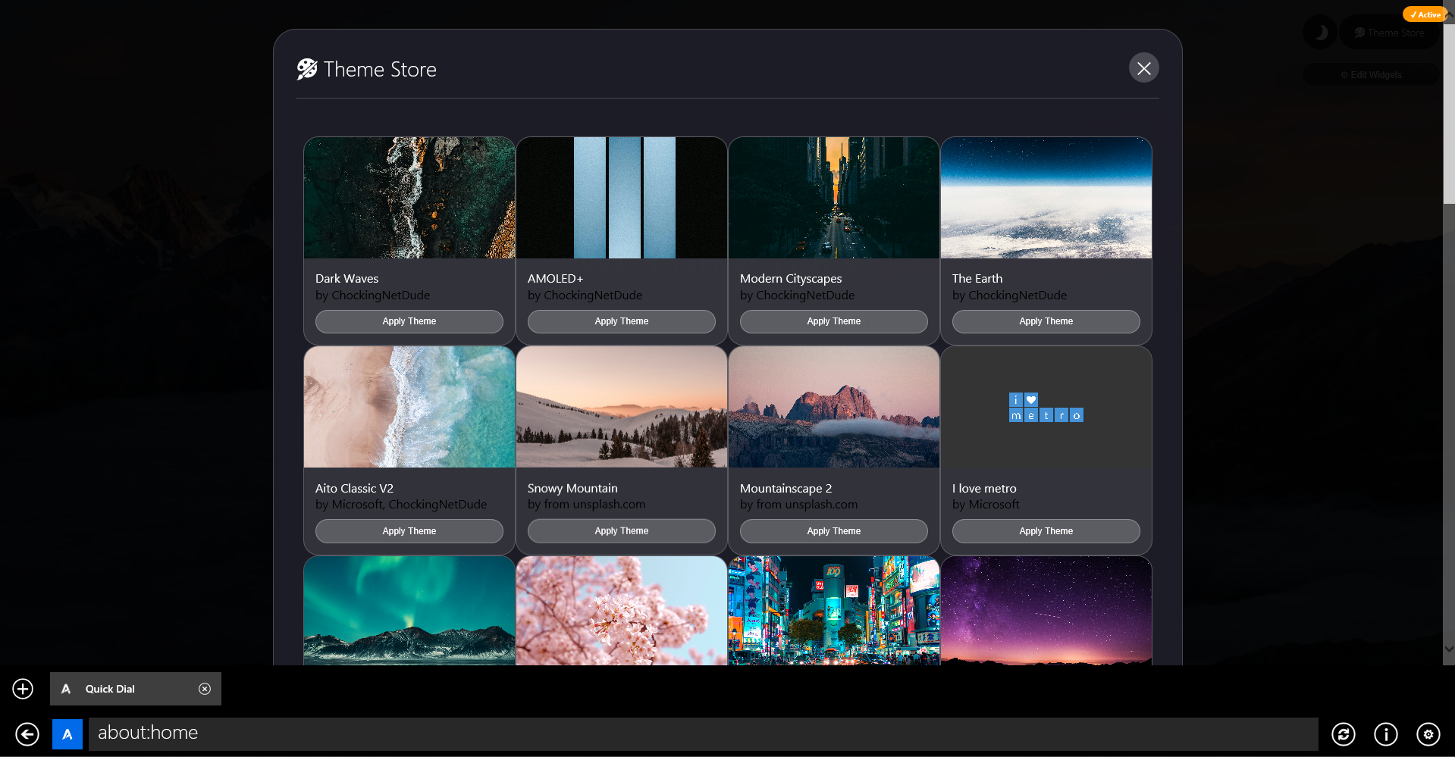Close the Theme Store dialog
The width and height of the screenshot is (1455, 757).
1143,68
